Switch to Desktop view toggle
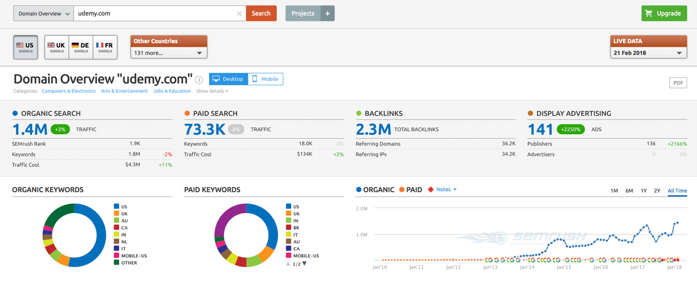 click(228, 79)
